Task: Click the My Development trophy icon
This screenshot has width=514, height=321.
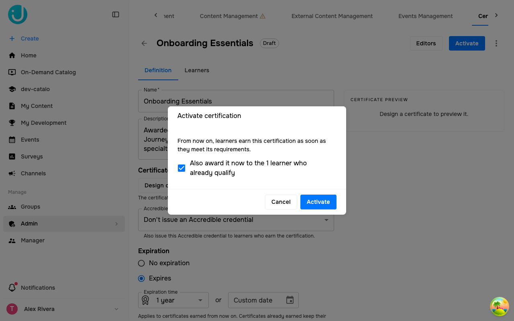Action: [12, 123]
